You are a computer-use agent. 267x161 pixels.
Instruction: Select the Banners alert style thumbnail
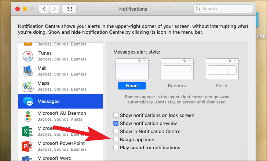click(177, 69)
